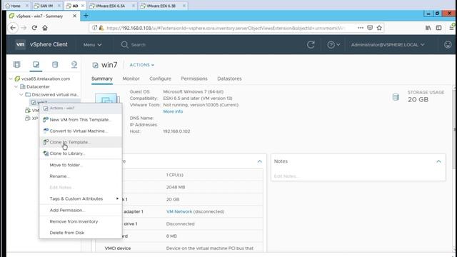
Task: Switch to the VMware ESXi 6.5B tab
Action: [x=163, y=6]
